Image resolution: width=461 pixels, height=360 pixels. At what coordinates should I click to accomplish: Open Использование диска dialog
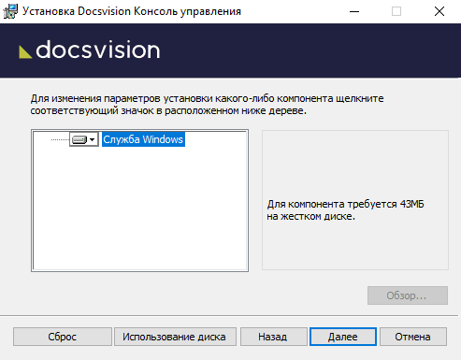pos(175,337)
